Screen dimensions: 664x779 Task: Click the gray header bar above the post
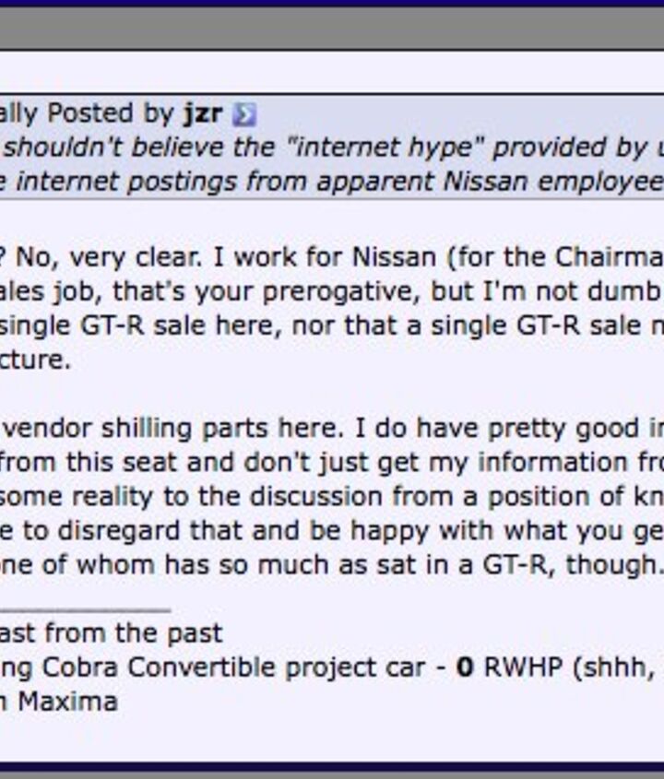click(332, 30)
